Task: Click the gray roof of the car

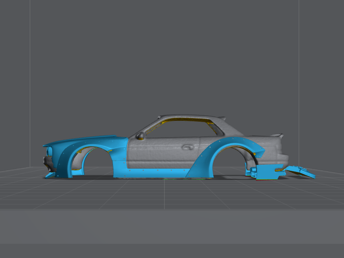Action: [x=189, y=117]
